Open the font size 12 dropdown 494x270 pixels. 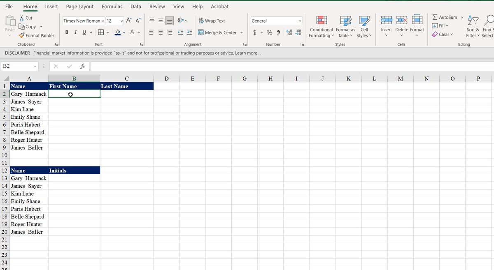(x=122, y=21)
